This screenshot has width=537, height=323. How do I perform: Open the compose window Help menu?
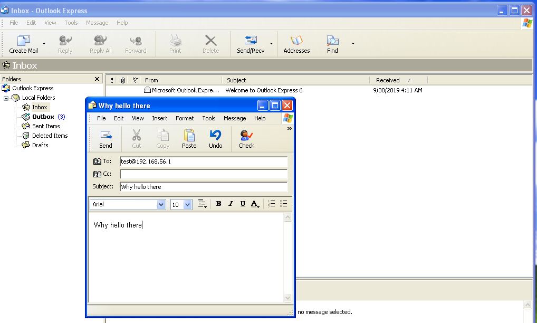260,118
